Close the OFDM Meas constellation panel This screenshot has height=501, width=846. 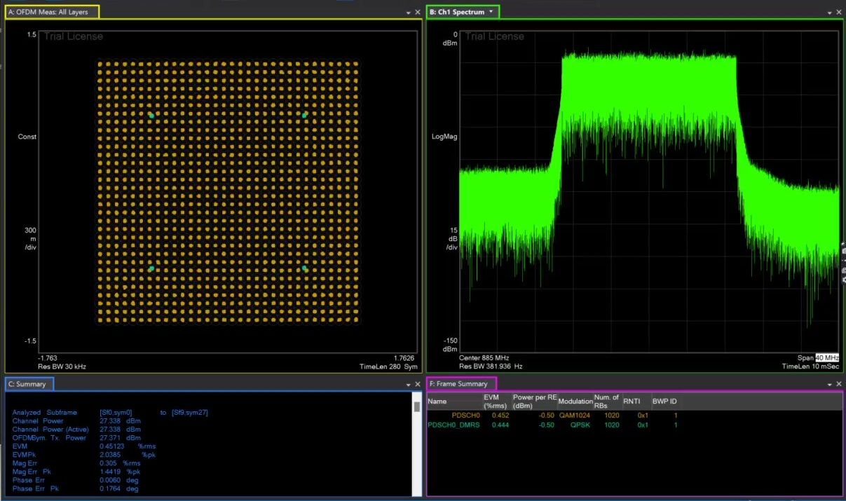[418, 13]
